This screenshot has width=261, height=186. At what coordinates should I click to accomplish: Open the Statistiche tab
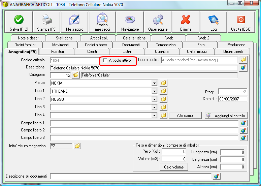pos(64,38)
